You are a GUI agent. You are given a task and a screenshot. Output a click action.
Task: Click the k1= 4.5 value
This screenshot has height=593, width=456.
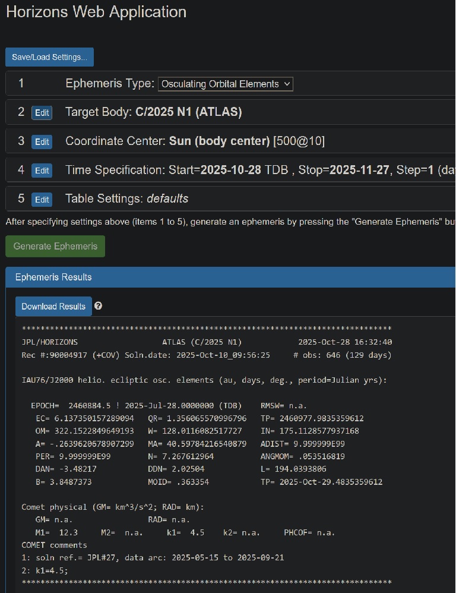pos(185,532)
